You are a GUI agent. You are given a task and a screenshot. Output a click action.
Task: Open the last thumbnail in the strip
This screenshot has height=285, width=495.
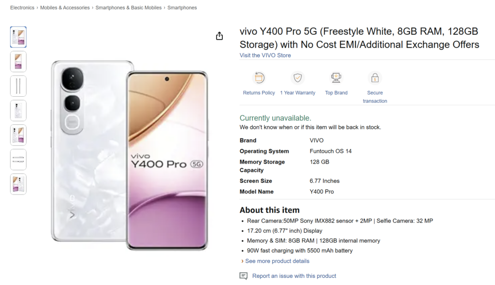pos(18,184)
